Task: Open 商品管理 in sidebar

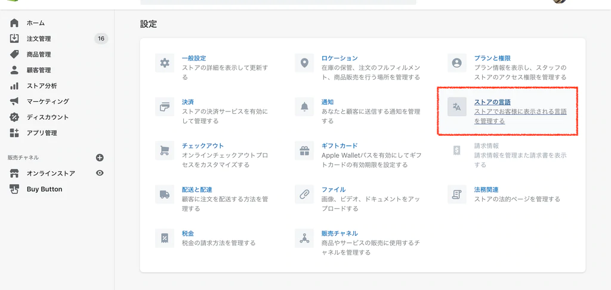Action: (39, 55)
